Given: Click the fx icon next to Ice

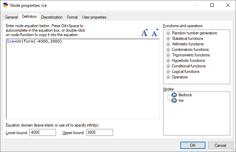Looking at the screenshot, I should [174, 100].
